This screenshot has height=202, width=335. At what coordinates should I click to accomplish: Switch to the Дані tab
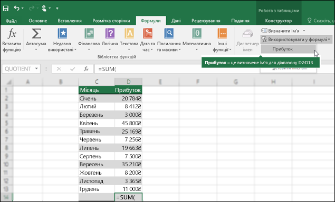(x=176, y=21)
